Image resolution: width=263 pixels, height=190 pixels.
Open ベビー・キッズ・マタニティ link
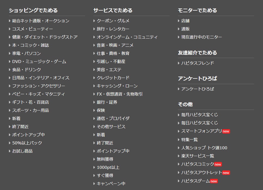click(38, 94)
